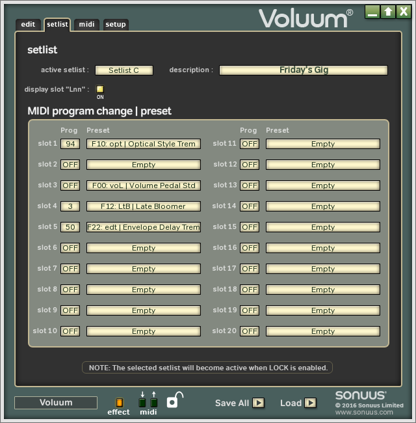Open slot 10 Empty preset selector

point(144,331)
